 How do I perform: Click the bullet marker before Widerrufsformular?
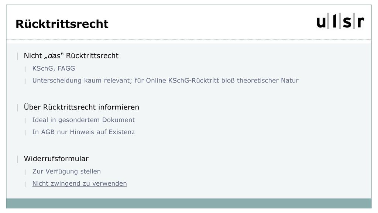tap(17, 159)
